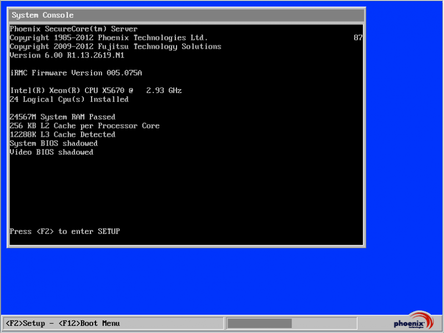Image resolution: width=444 pixels, height=333 pixels.
Task: Select the System Console title bar
Action: coord(186,15)
